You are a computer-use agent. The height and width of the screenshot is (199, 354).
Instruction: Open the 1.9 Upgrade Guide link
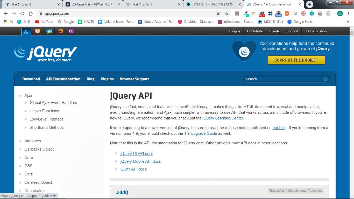coord(201,133)
